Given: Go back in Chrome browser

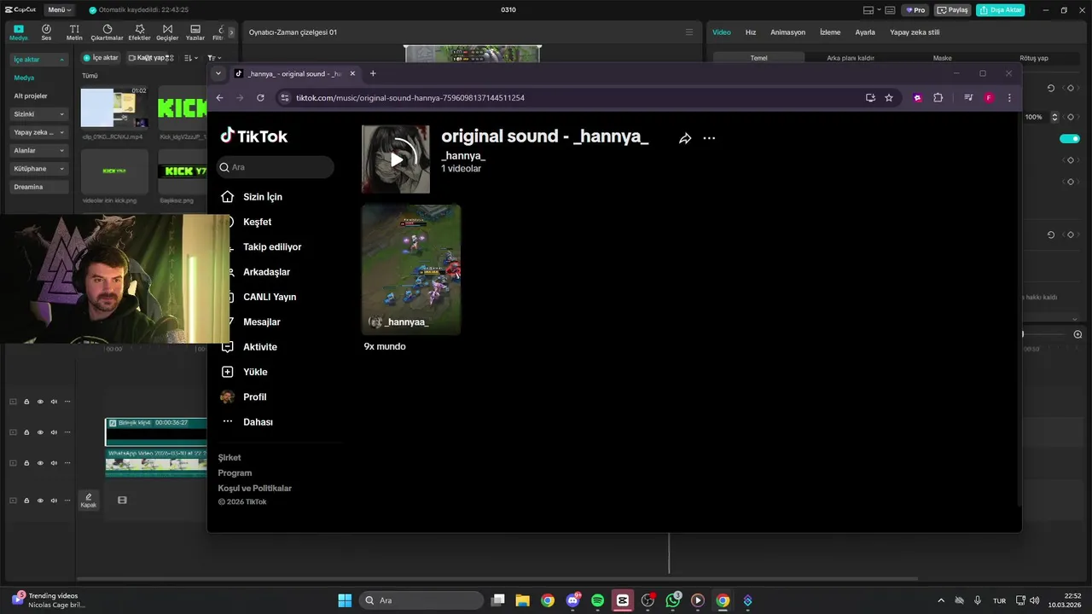Looking at the screenshot, I should tap(219, 98).
